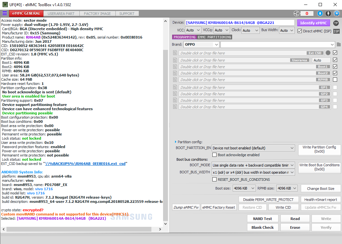Toggle Direct eMMC (ISP) checkbox

(300, 31)
